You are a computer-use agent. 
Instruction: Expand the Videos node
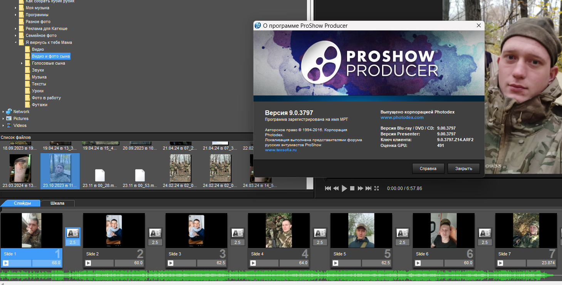click(x=3, y=125)
